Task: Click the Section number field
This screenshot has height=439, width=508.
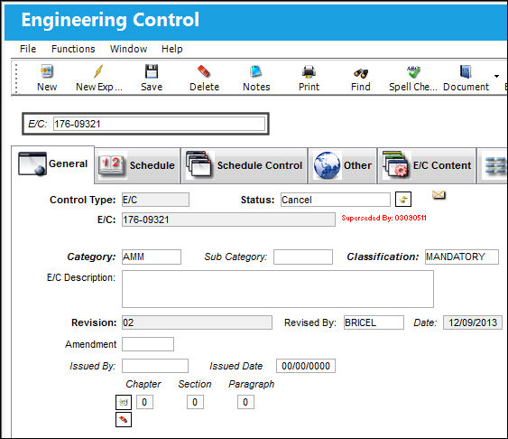Action: pyautogui.click(x=195, y=402)
